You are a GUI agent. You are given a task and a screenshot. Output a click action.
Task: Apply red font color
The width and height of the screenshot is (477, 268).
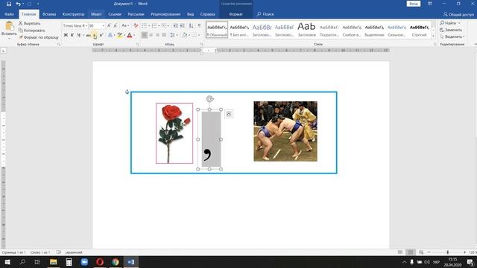point(129,35)
